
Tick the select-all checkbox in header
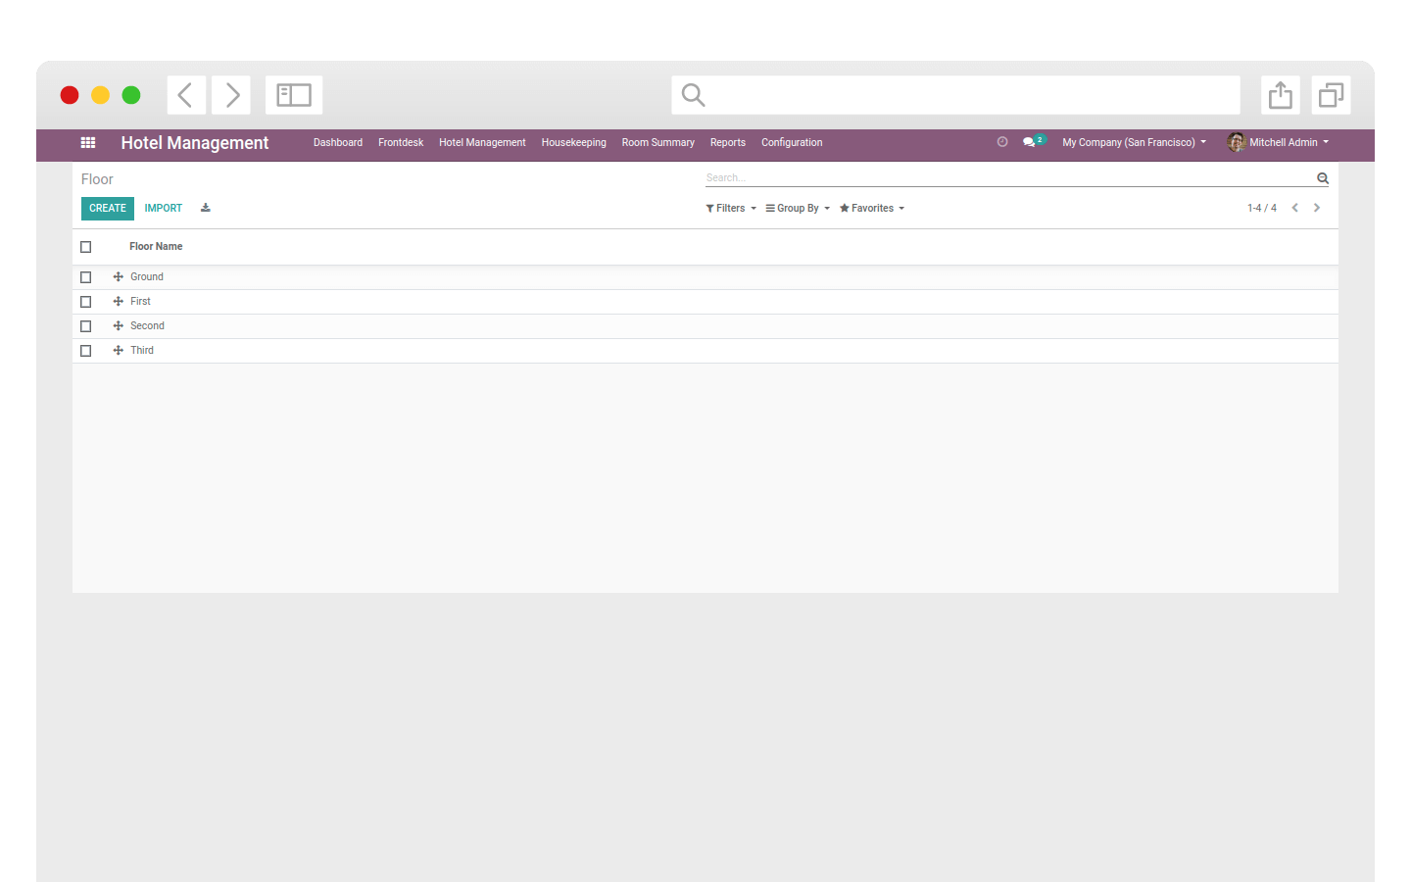[x=86, y=247]
